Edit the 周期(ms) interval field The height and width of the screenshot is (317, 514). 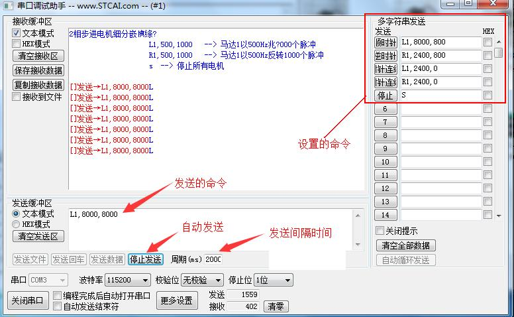tap(213, 259)
